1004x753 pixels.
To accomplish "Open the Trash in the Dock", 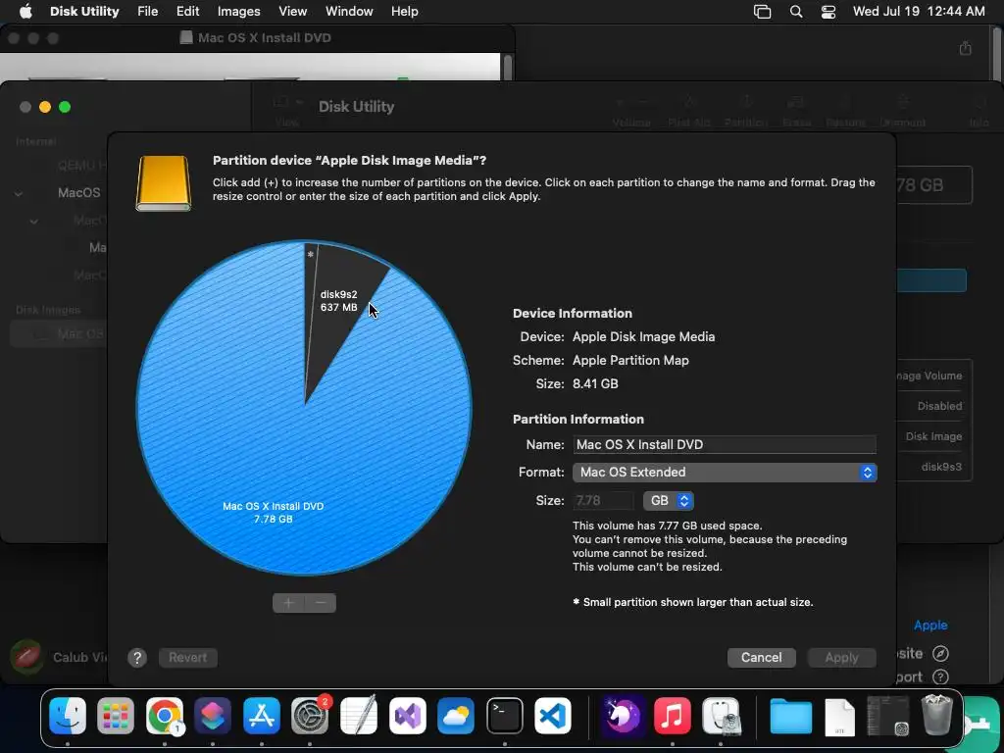I will pos(936,715).
